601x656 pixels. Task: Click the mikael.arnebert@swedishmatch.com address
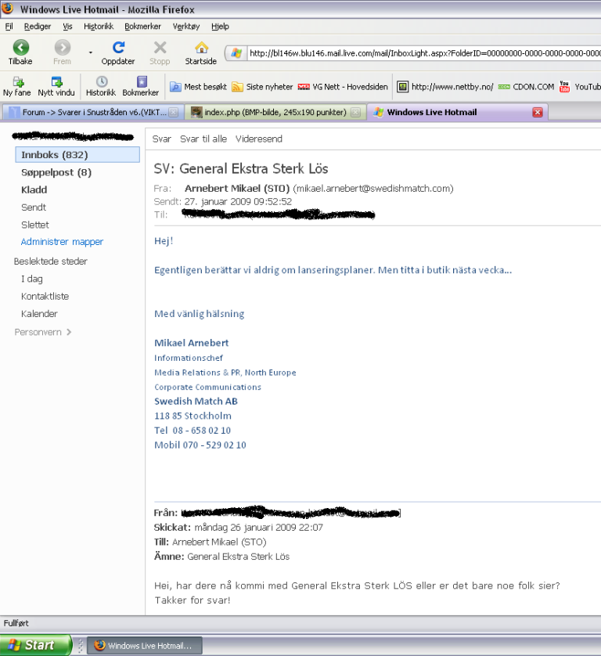tap(373, 189)
